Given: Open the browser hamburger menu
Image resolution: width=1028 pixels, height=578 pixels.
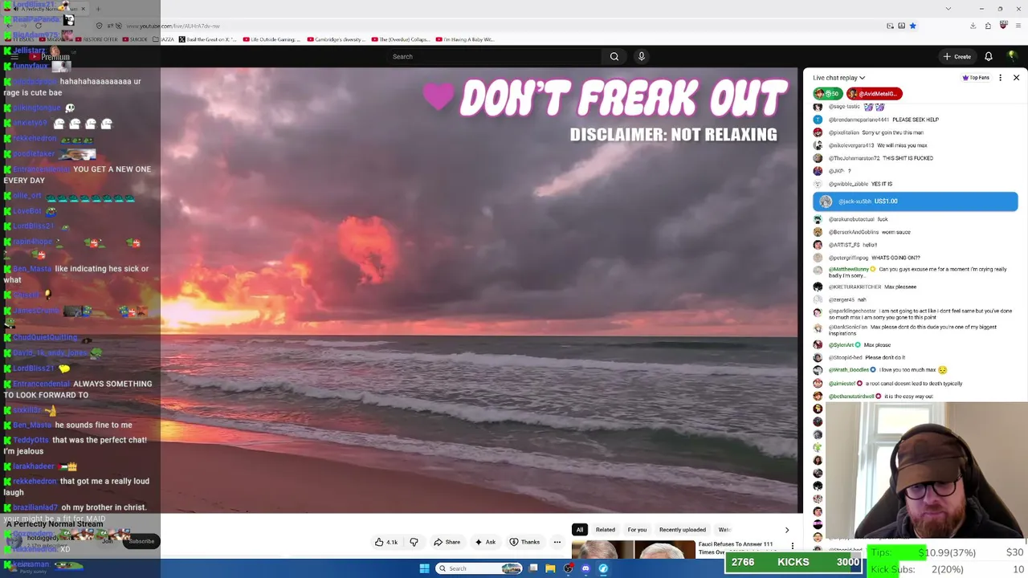Looking at the screenshot, I should point(1018,26).
